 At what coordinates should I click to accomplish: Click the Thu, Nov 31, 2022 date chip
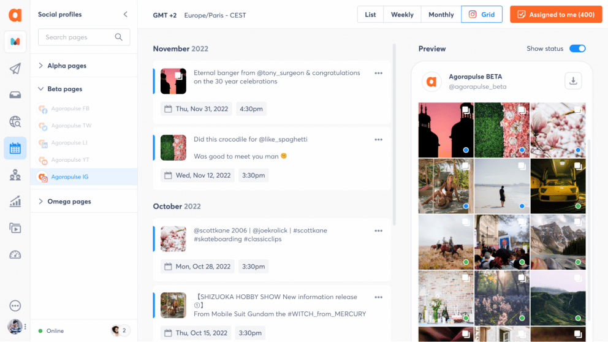(x=196, y=109)
